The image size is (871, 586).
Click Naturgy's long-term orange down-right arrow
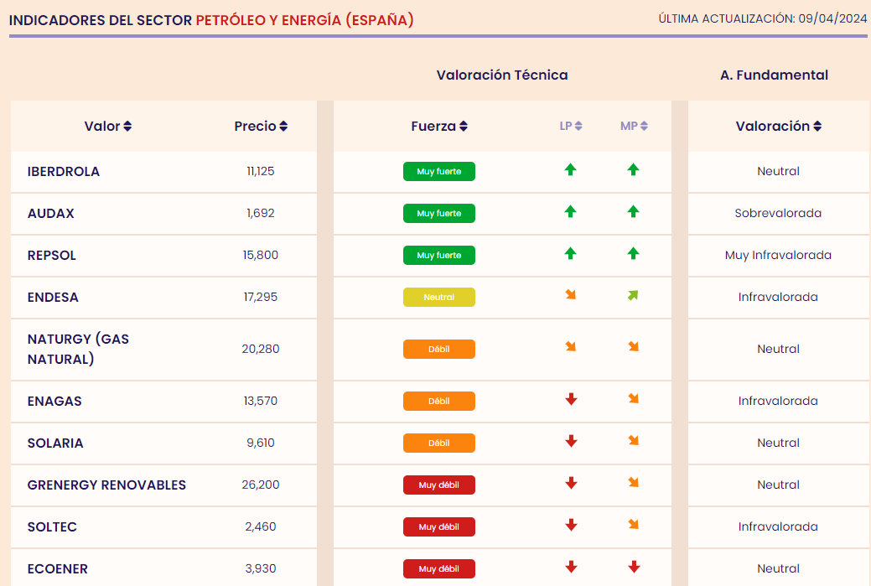click(x=570, y=347)
